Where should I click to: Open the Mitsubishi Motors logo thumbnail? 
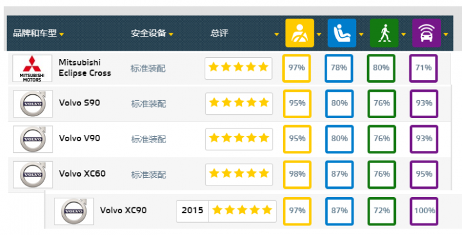(x=32, y=69)
